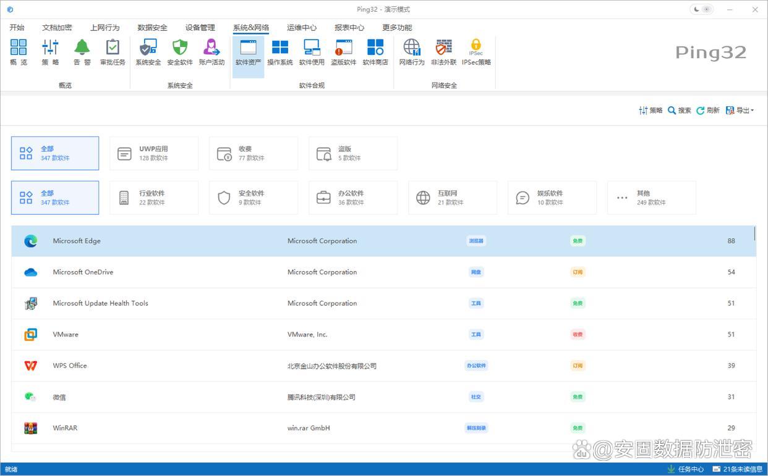
Task: Open 任务中心 in the status bar
Action: coord(686,469)
